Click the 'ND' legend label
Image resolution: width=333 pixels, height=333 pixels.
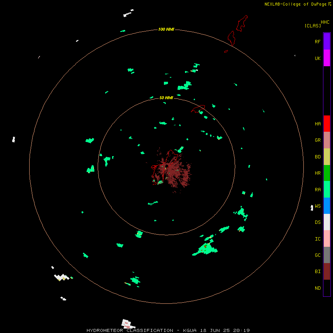coord(317,288)
